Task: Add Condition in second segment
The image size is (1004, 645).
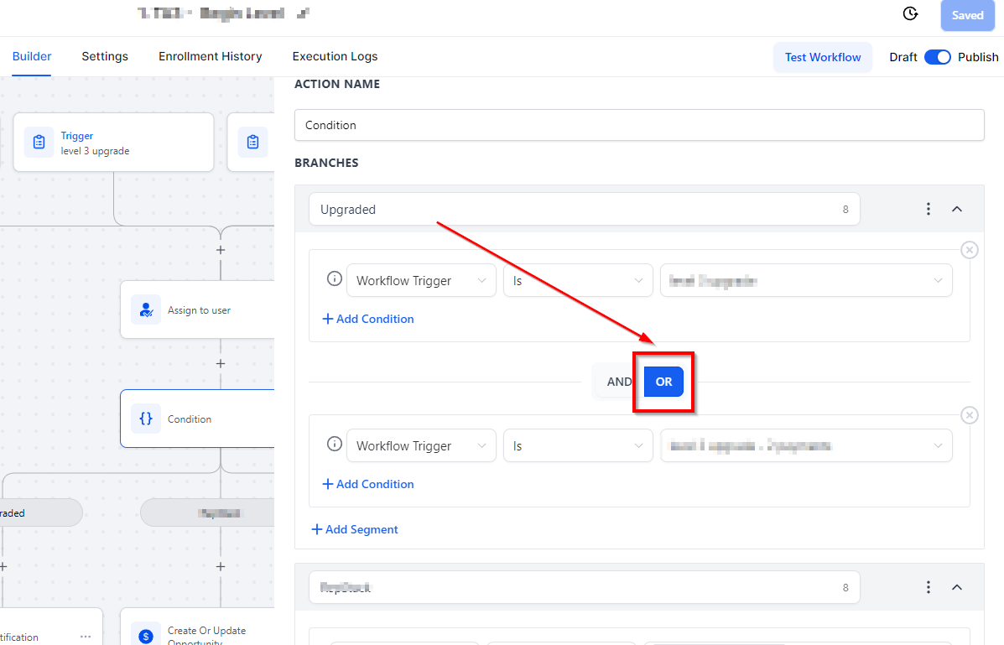Action: tap(368, 484)
